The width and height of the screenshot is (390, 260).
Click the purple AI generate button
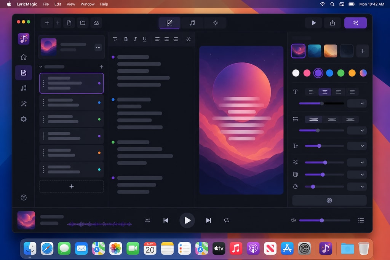pos(355,23)
